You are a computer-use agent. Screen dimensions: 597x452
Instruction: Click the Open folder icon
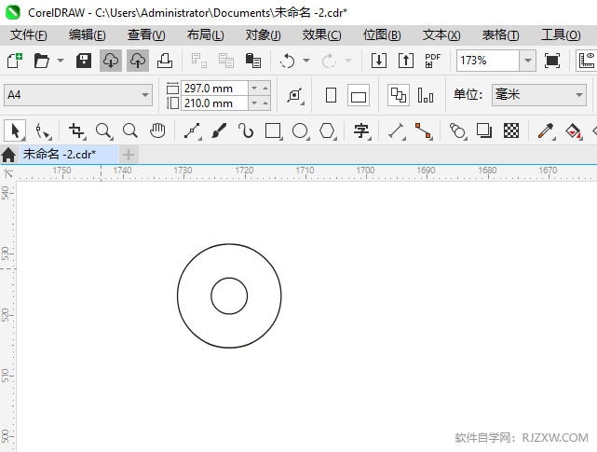pos(42,61)
